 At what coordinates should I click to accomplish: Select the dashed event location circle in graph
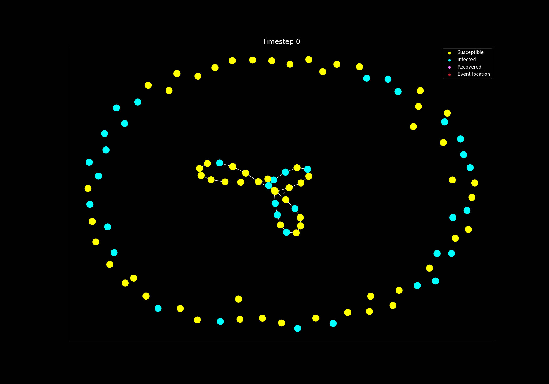click(x=283, y=192)
